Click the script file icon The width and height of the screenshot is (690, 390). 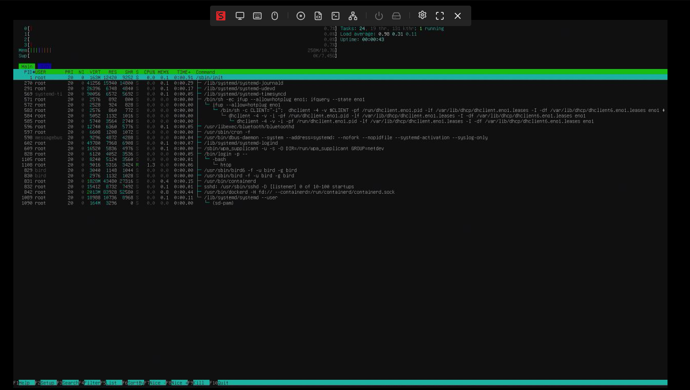318,16
